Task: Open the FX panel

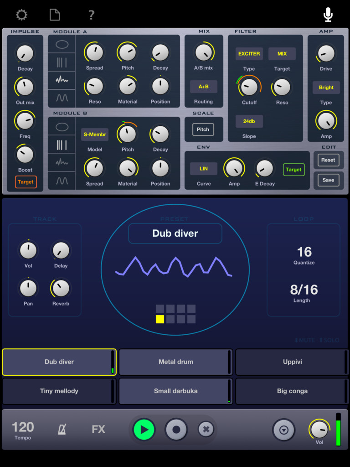Action: pyautogui.click(x=98, y=429)
